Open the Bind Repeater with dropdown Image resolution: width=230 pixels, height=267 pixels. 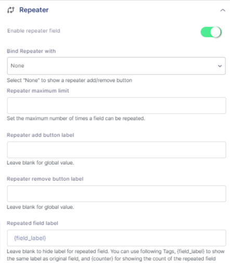pos(116,66)
